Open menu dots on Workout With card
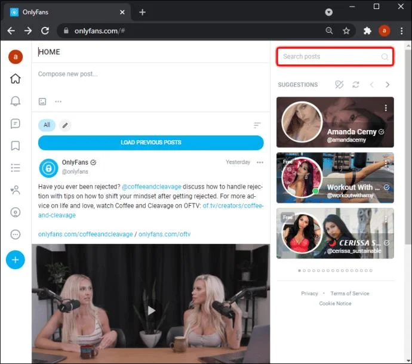Image resolution: width=412 pixels, height=364 pixels. [x=386, y=164]
